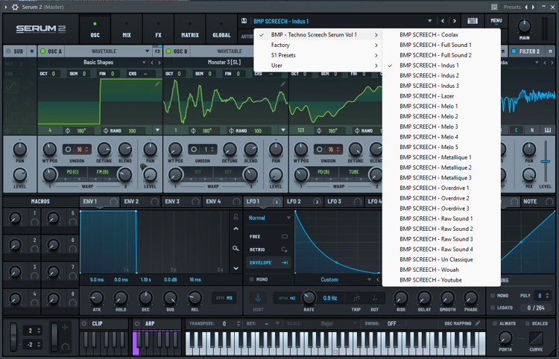Viewport: 559px width, 359px height.
Task: Switch to the MATRIX tab
Action: coord(189,29)
